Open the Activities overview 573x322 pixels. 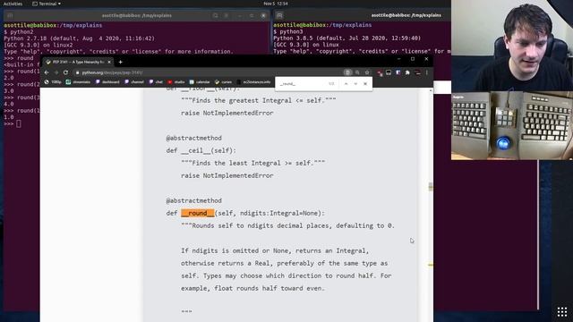click(13, 4)
